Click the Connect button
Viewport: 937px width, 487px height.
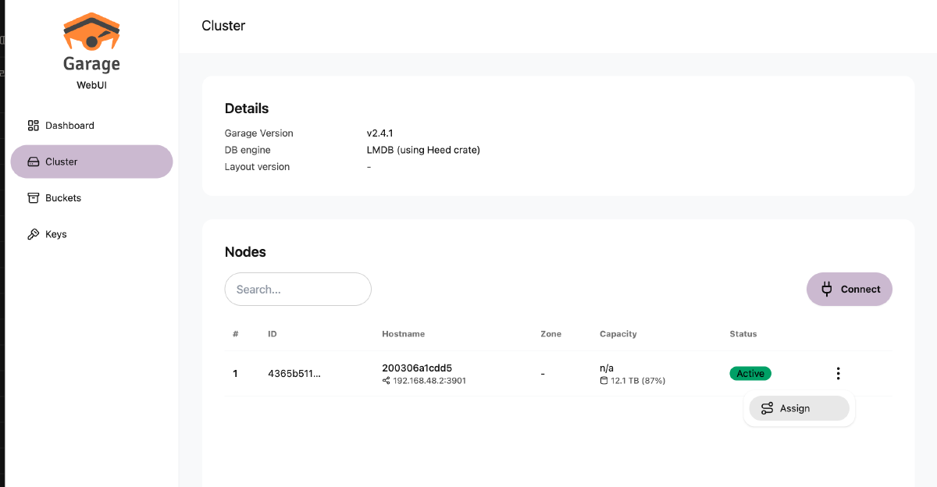click(850, 289)
